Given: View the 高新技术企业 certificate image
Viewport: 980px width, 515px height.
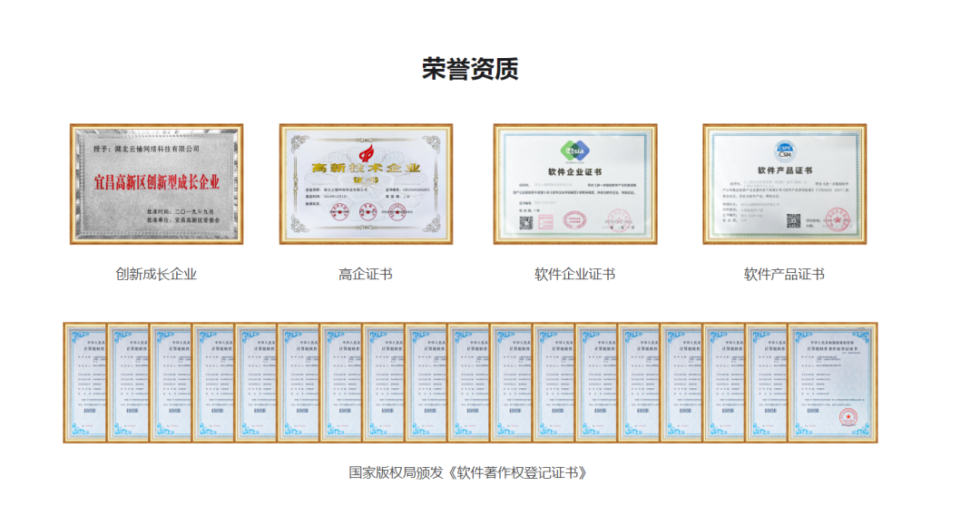Looking at the screenshot, I should point(366,184).
